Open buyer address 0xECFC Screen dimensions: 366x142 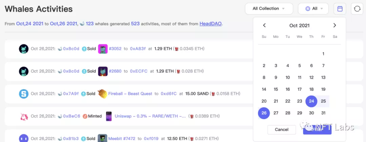[139, 71]
